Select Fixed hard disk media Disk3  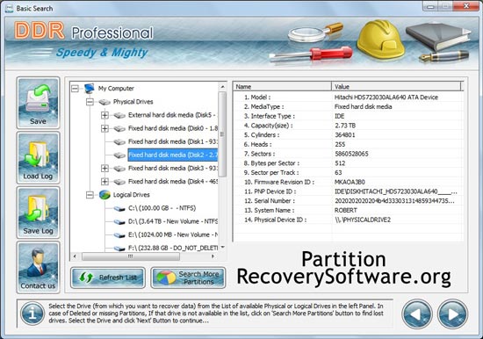[x=173, y=168]
